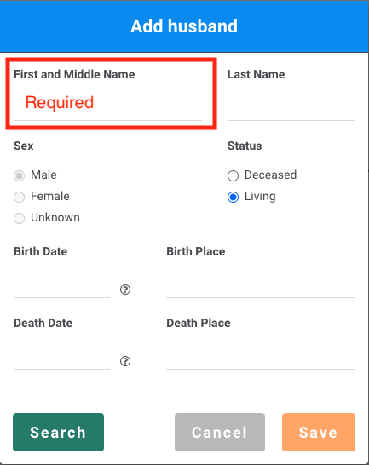The height and width of the screenshot is (465, 369).
Task: Click the Add husband dialog title
Action: (x=184, y=26)
